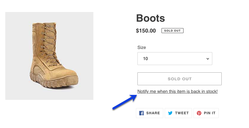Click the TWEET button label
Viewport: 249px width, 128px height.
pos(182,113)
